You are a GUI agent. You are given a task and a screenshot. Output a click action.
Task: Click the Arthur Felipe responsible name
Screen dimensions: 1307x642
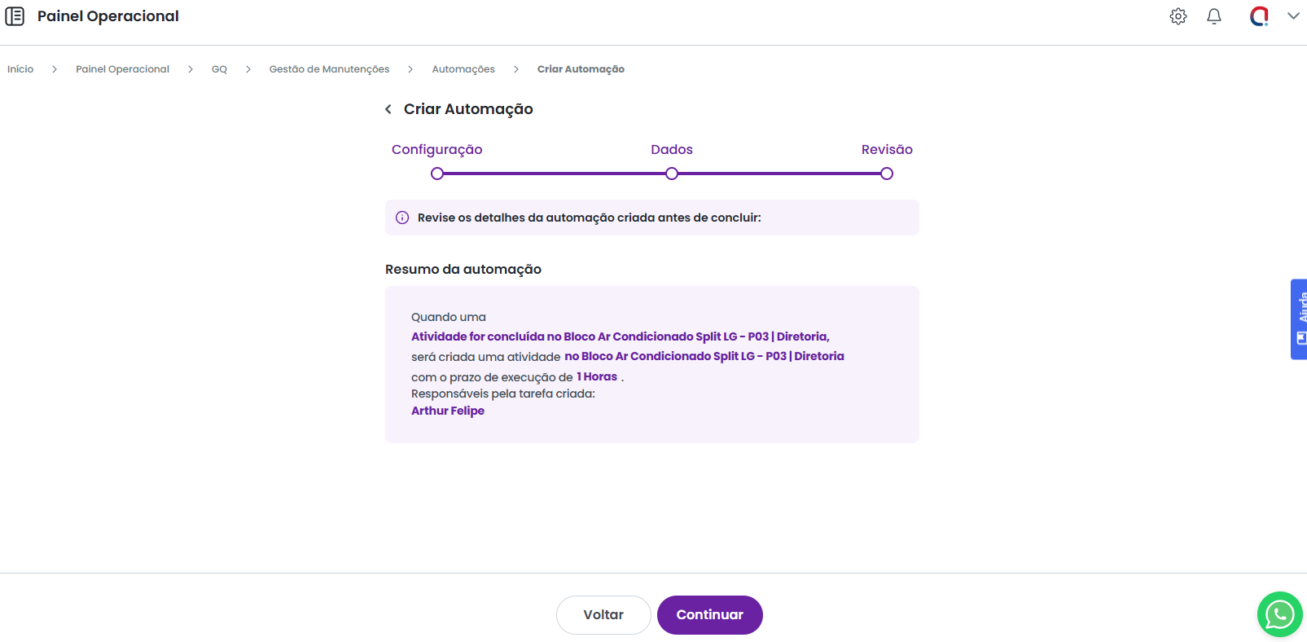pyautogui.click(x=448, y=411)
